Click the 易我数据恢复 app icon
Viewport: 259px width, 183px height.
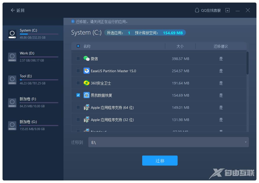(87, 95)
